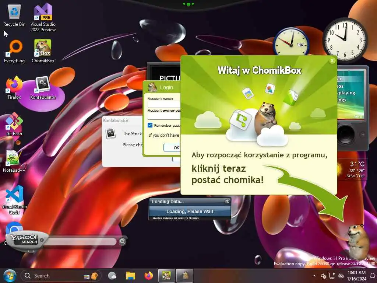Click the Loading, Please Wait stock widget text
Screen dimensions: 377x283
point(190,211)
